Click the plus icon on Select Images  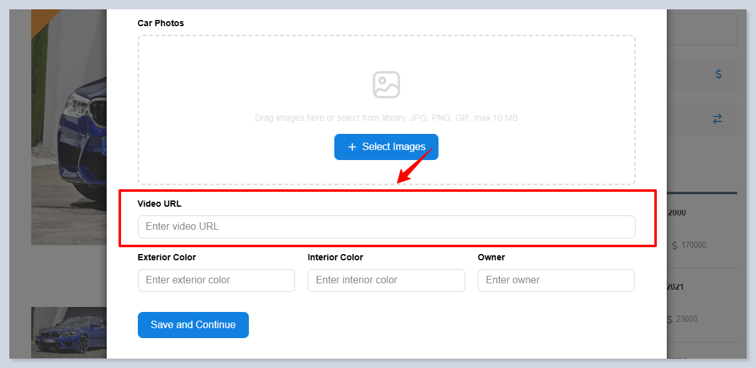click(x=352, y=147)
